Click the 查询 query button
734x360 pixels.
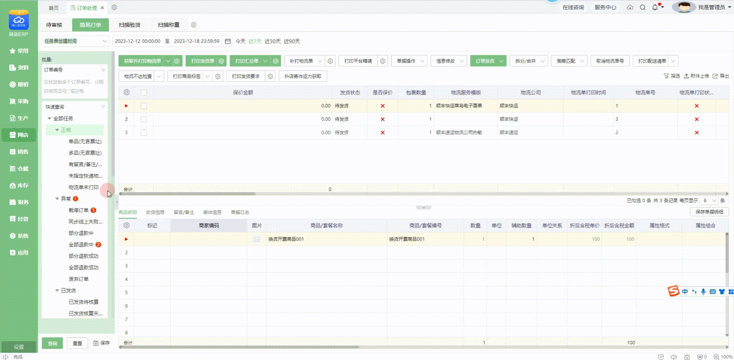pos(53,343)
